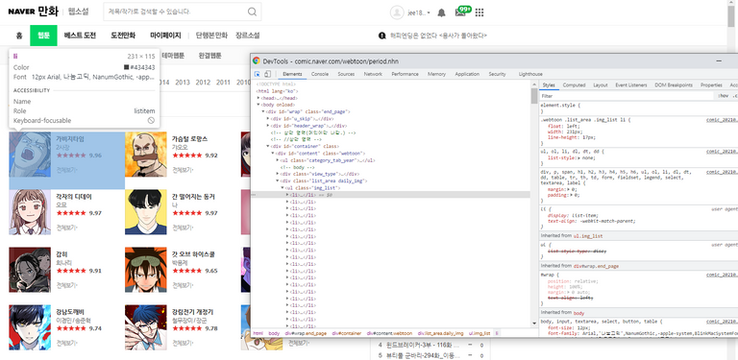Activate DevTools inspect element picker icon
This screenshot has height=360, width=738.
(258, 74)
